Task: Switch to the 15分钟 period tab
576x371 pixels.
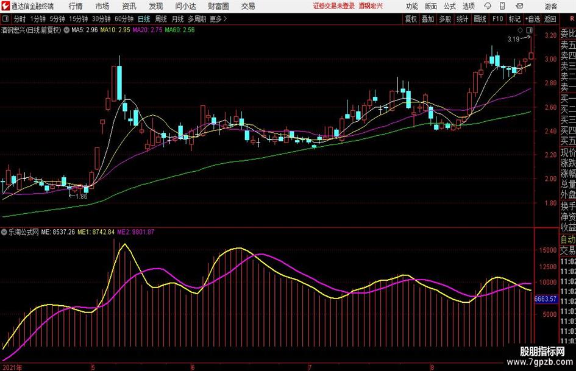Action: pos(79,19)
